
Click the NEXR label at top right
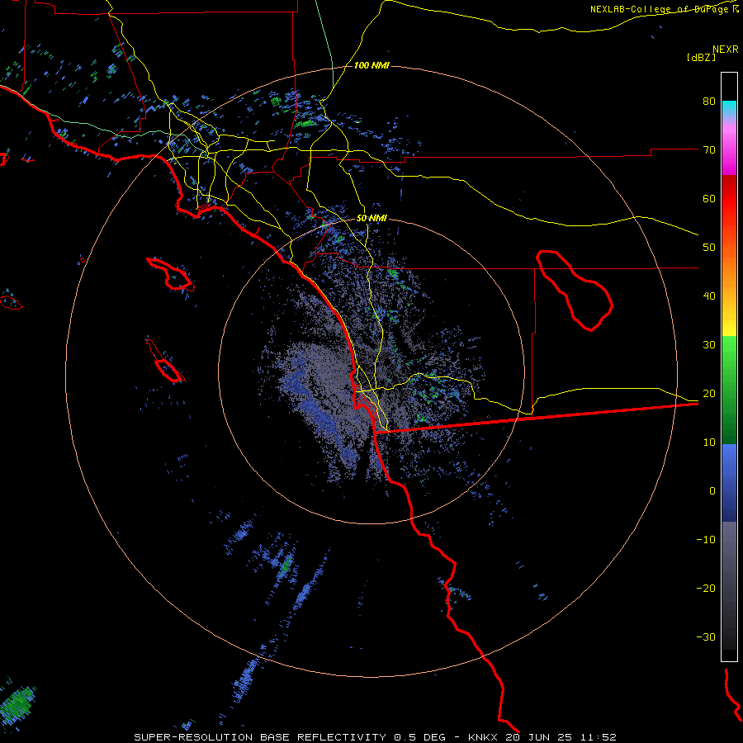point(726,49)
